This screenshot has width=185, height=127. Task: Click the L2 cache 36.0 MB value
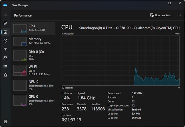click(x=136, y=118)
